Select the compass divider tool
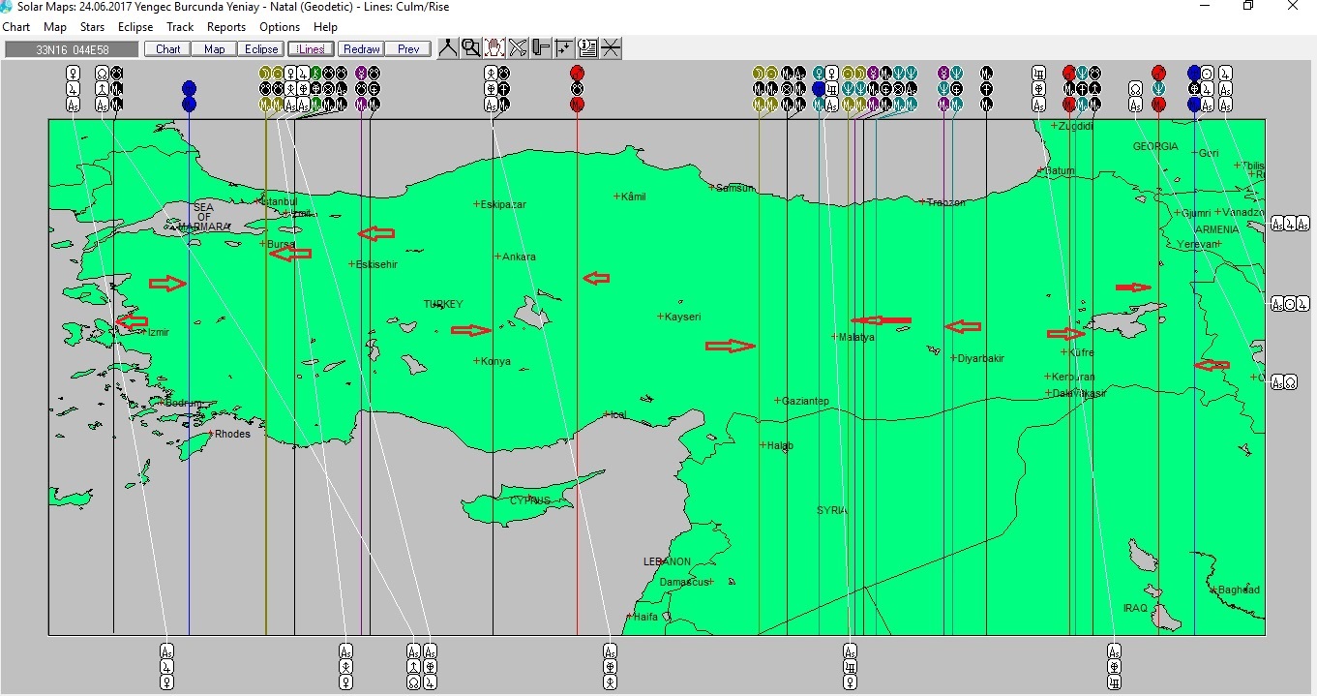This screenshot has height=696, width=1317. point(446,46)
